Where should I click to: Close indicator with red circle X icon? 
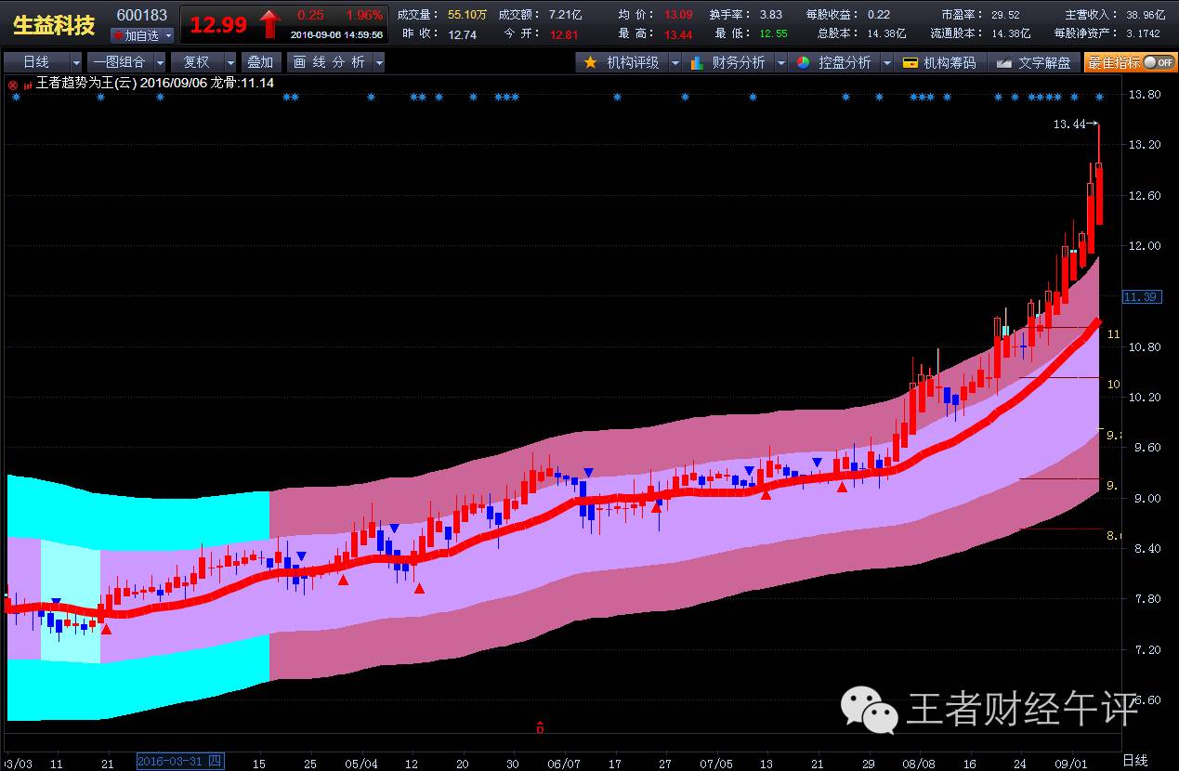pos(12,84)
